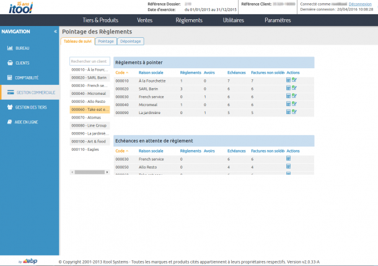Open calculator action for French service in Echéances
This screenshot has width=378, height=266.
[x=288, y=159]
